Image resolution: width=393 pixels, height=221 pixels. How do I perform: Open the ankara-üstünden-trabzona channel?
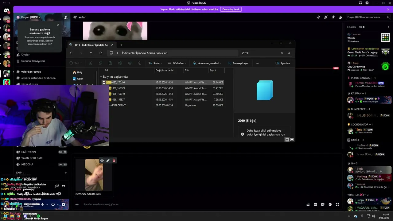tap(38, 78)
